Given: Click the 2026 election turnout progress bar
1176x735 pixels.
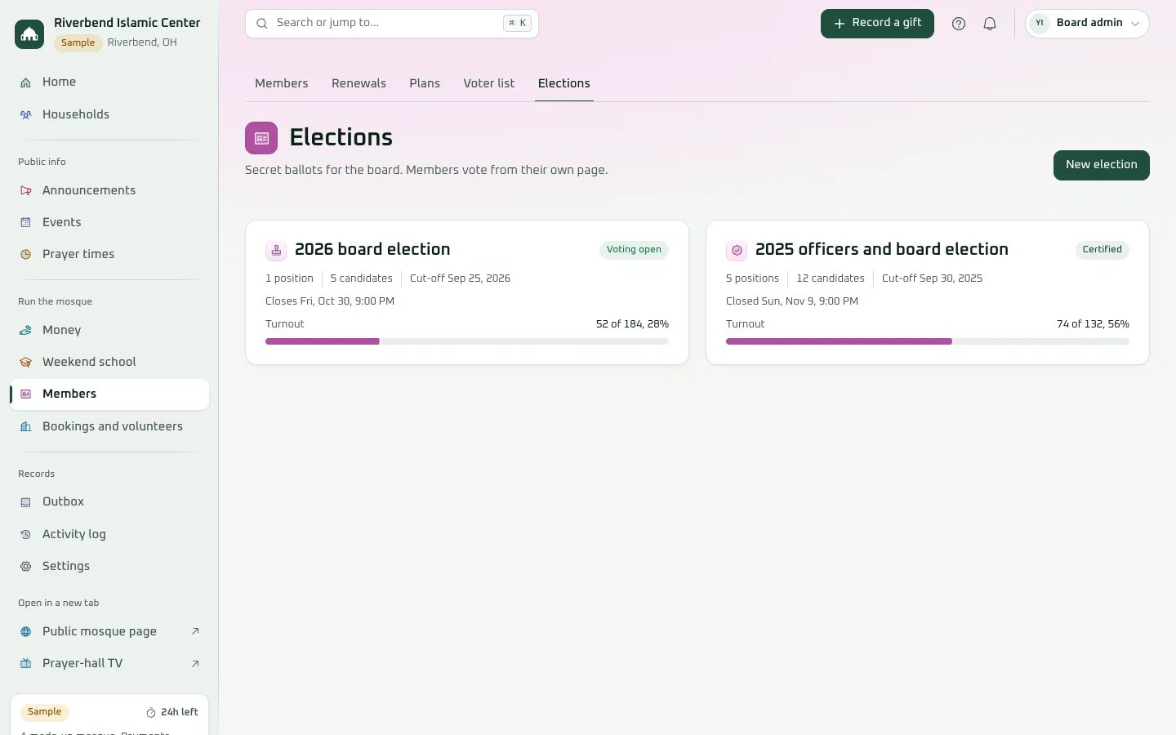Looking at the screenshot, I should (x=467, y=341).
